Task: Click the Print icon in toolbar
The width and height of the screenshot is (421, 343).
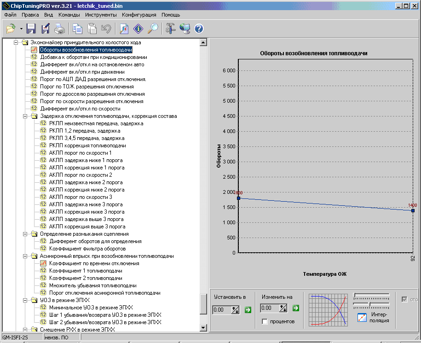Action: tap(60, 29)
